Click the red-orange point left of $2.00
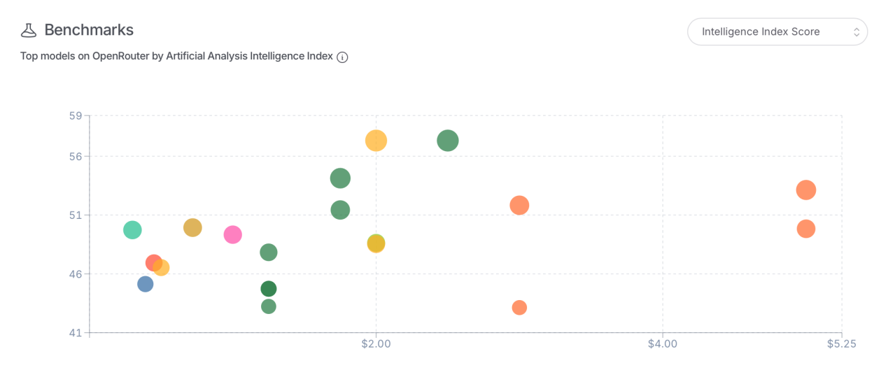This screenshot has width=888, height=370. click(153, 262)
